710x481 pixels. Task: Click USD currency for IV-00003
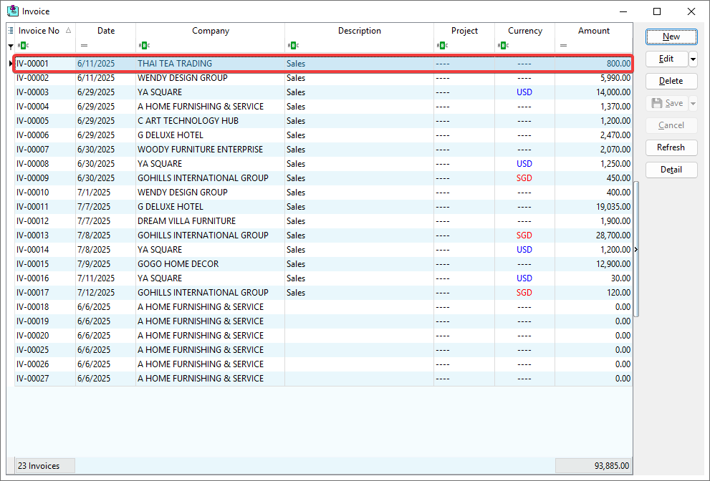point(524,92)
